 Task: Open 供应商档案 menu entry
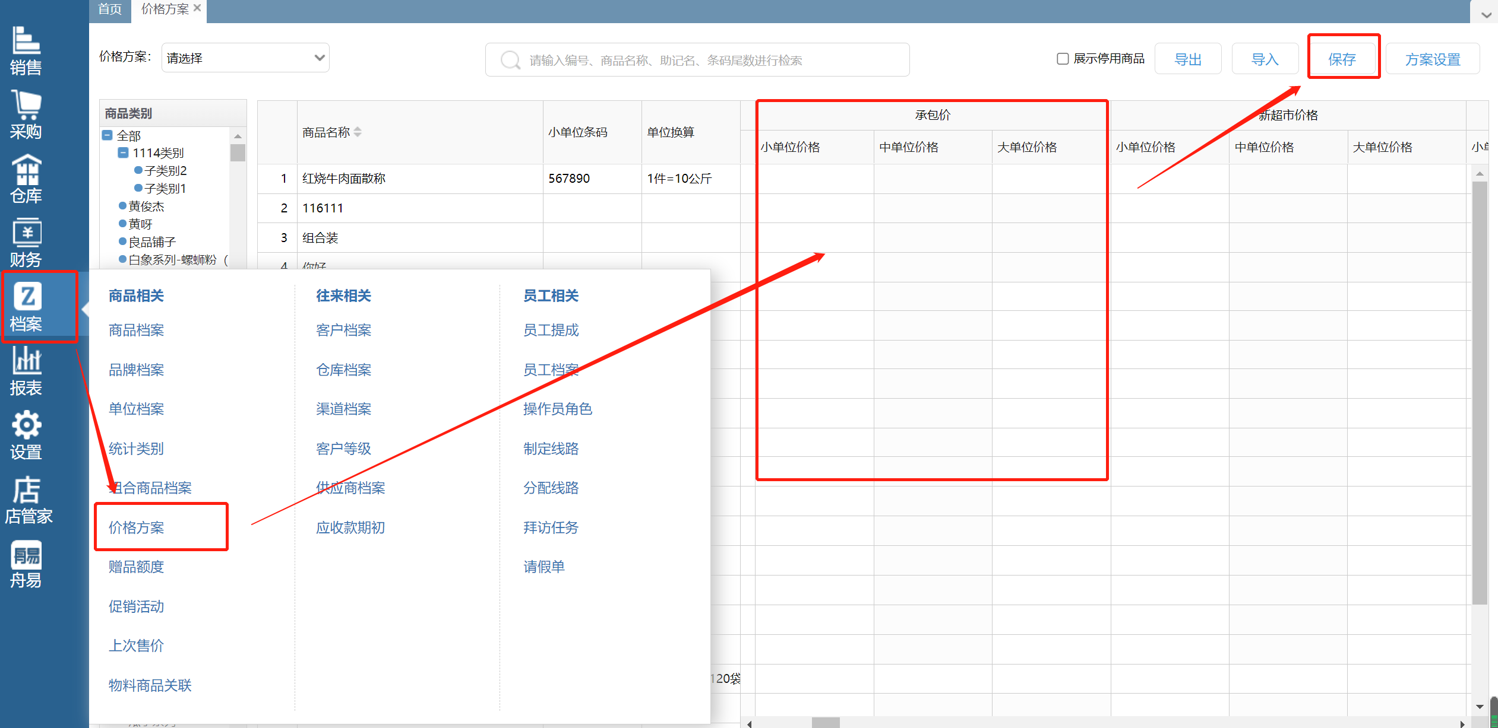point(350,488)
